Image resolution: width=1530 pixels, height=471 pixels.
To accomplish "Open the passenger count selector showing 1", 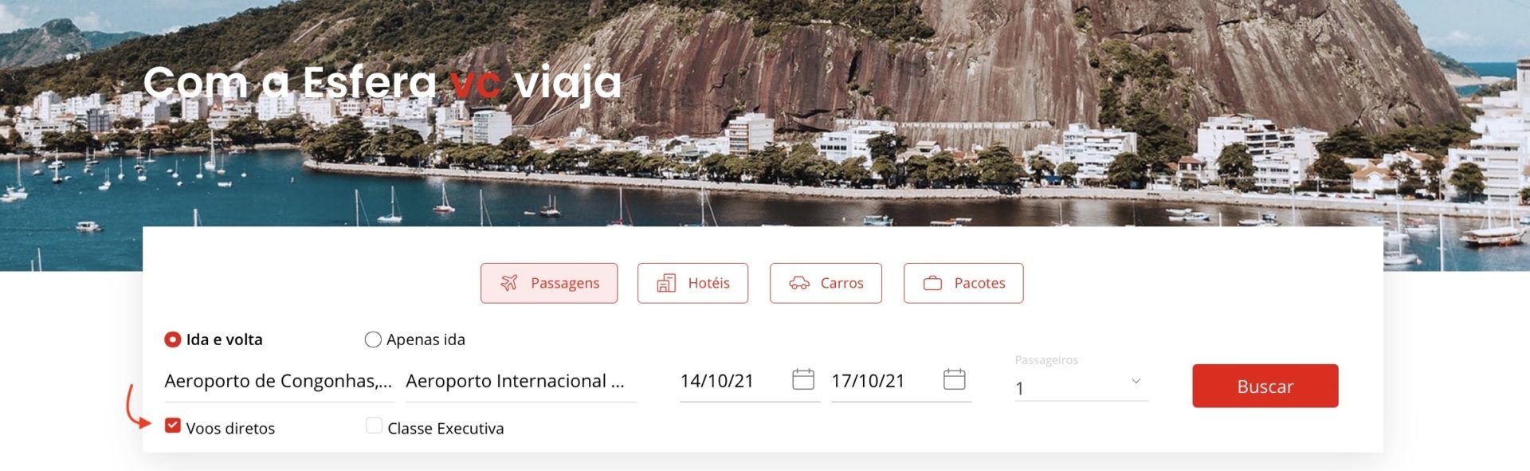I will [1081, 387].
